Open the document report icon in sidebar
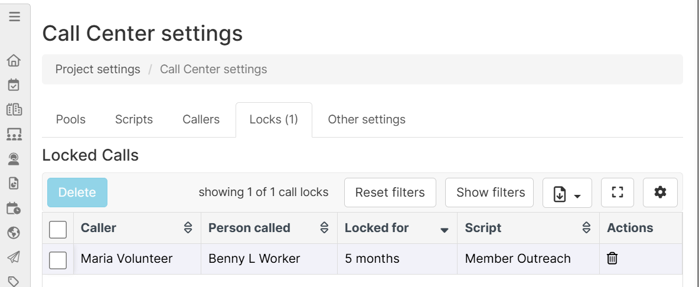The height and width of the screenshot is (287, 699). click(x=14, y=183)
